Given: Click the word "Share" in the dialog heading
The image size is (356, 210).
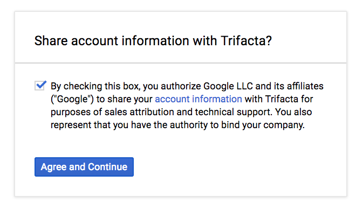Looking at the screenshot, I should 51,41.
